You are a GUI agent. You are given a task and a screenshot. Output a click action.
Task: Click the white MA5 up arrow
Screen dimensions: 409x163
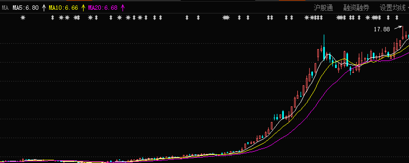coord(44,8)
